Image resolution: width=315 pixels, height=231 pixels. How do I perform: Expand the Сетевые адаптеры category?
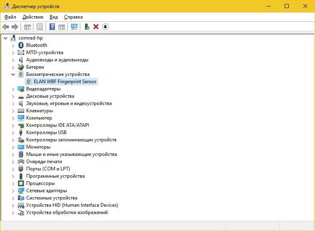tap(13, 191)
